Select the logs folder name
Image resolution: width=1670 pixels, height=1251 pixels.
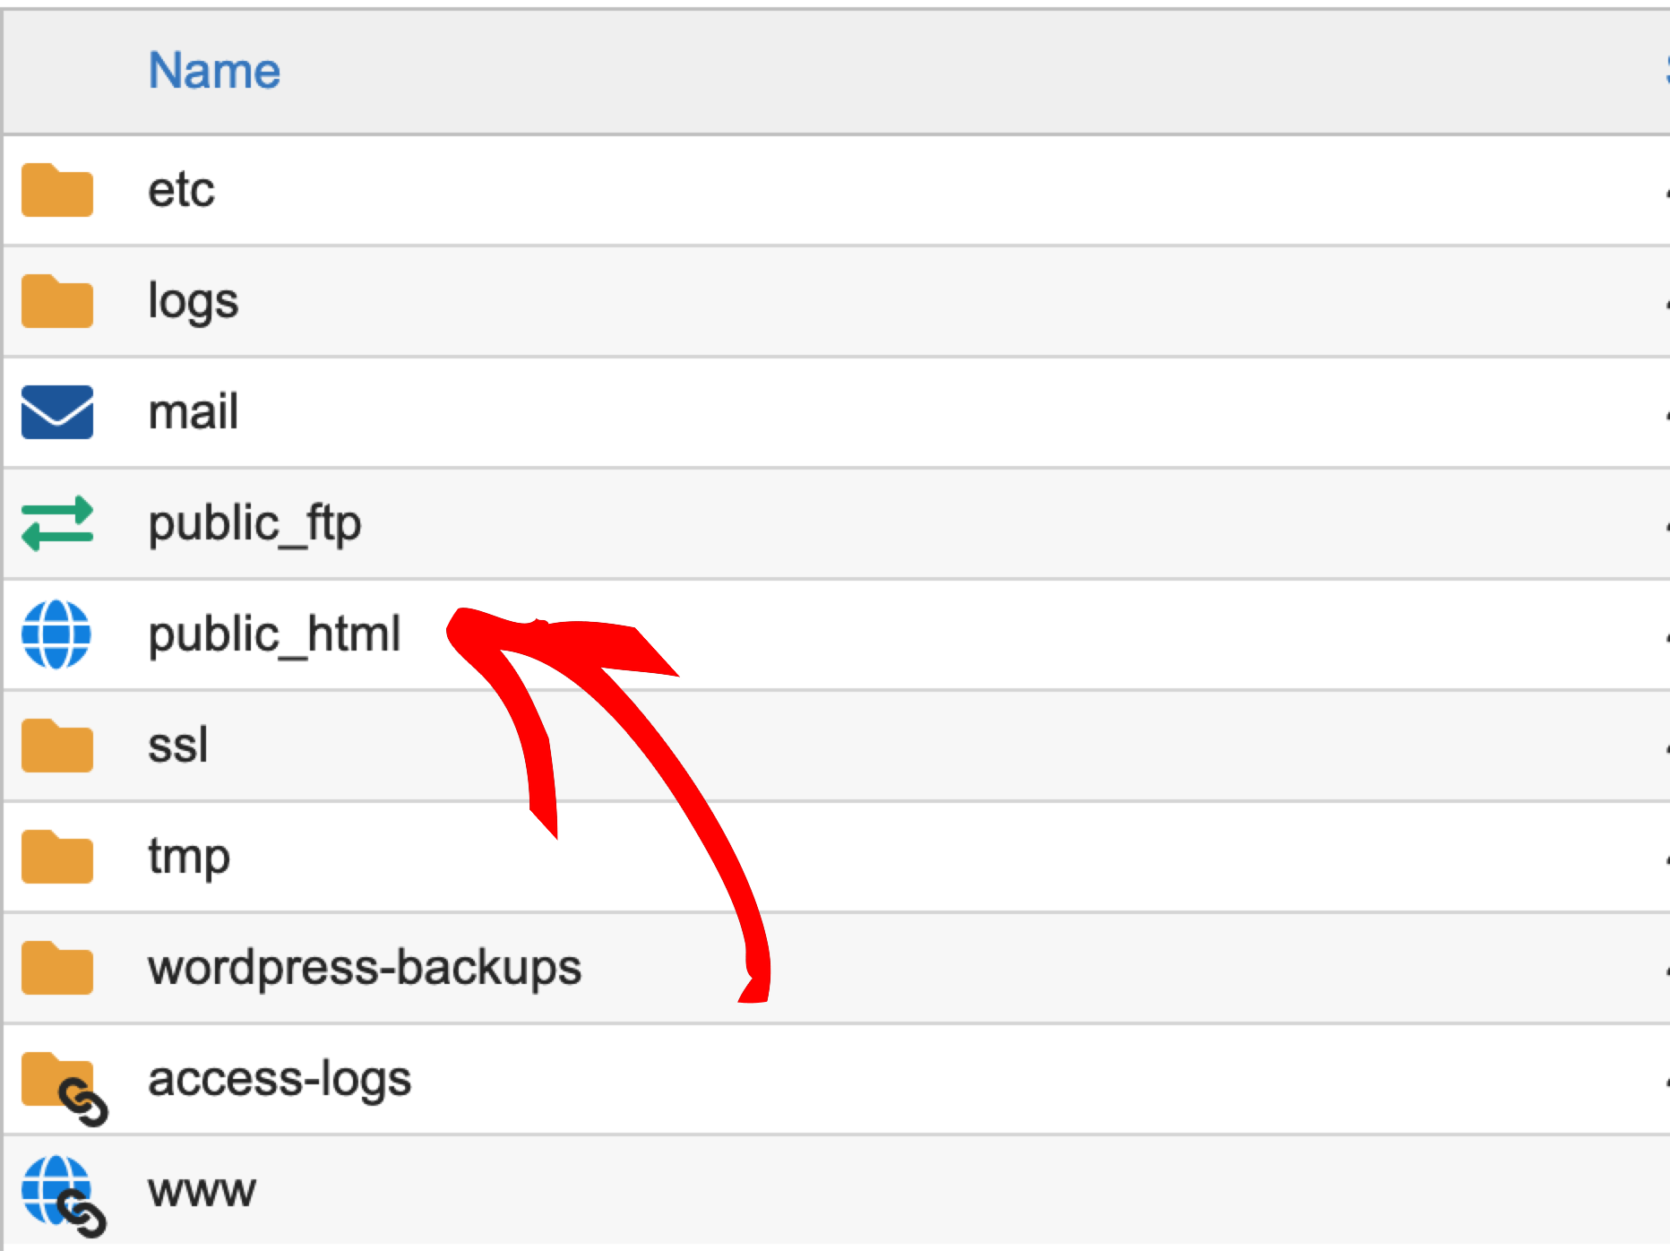(x=193, y=301)
